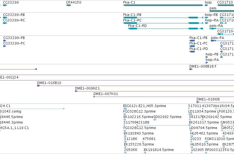The image size is (234, 154).
Task: Select protein pelo-PA
Action: pos(222,41)
